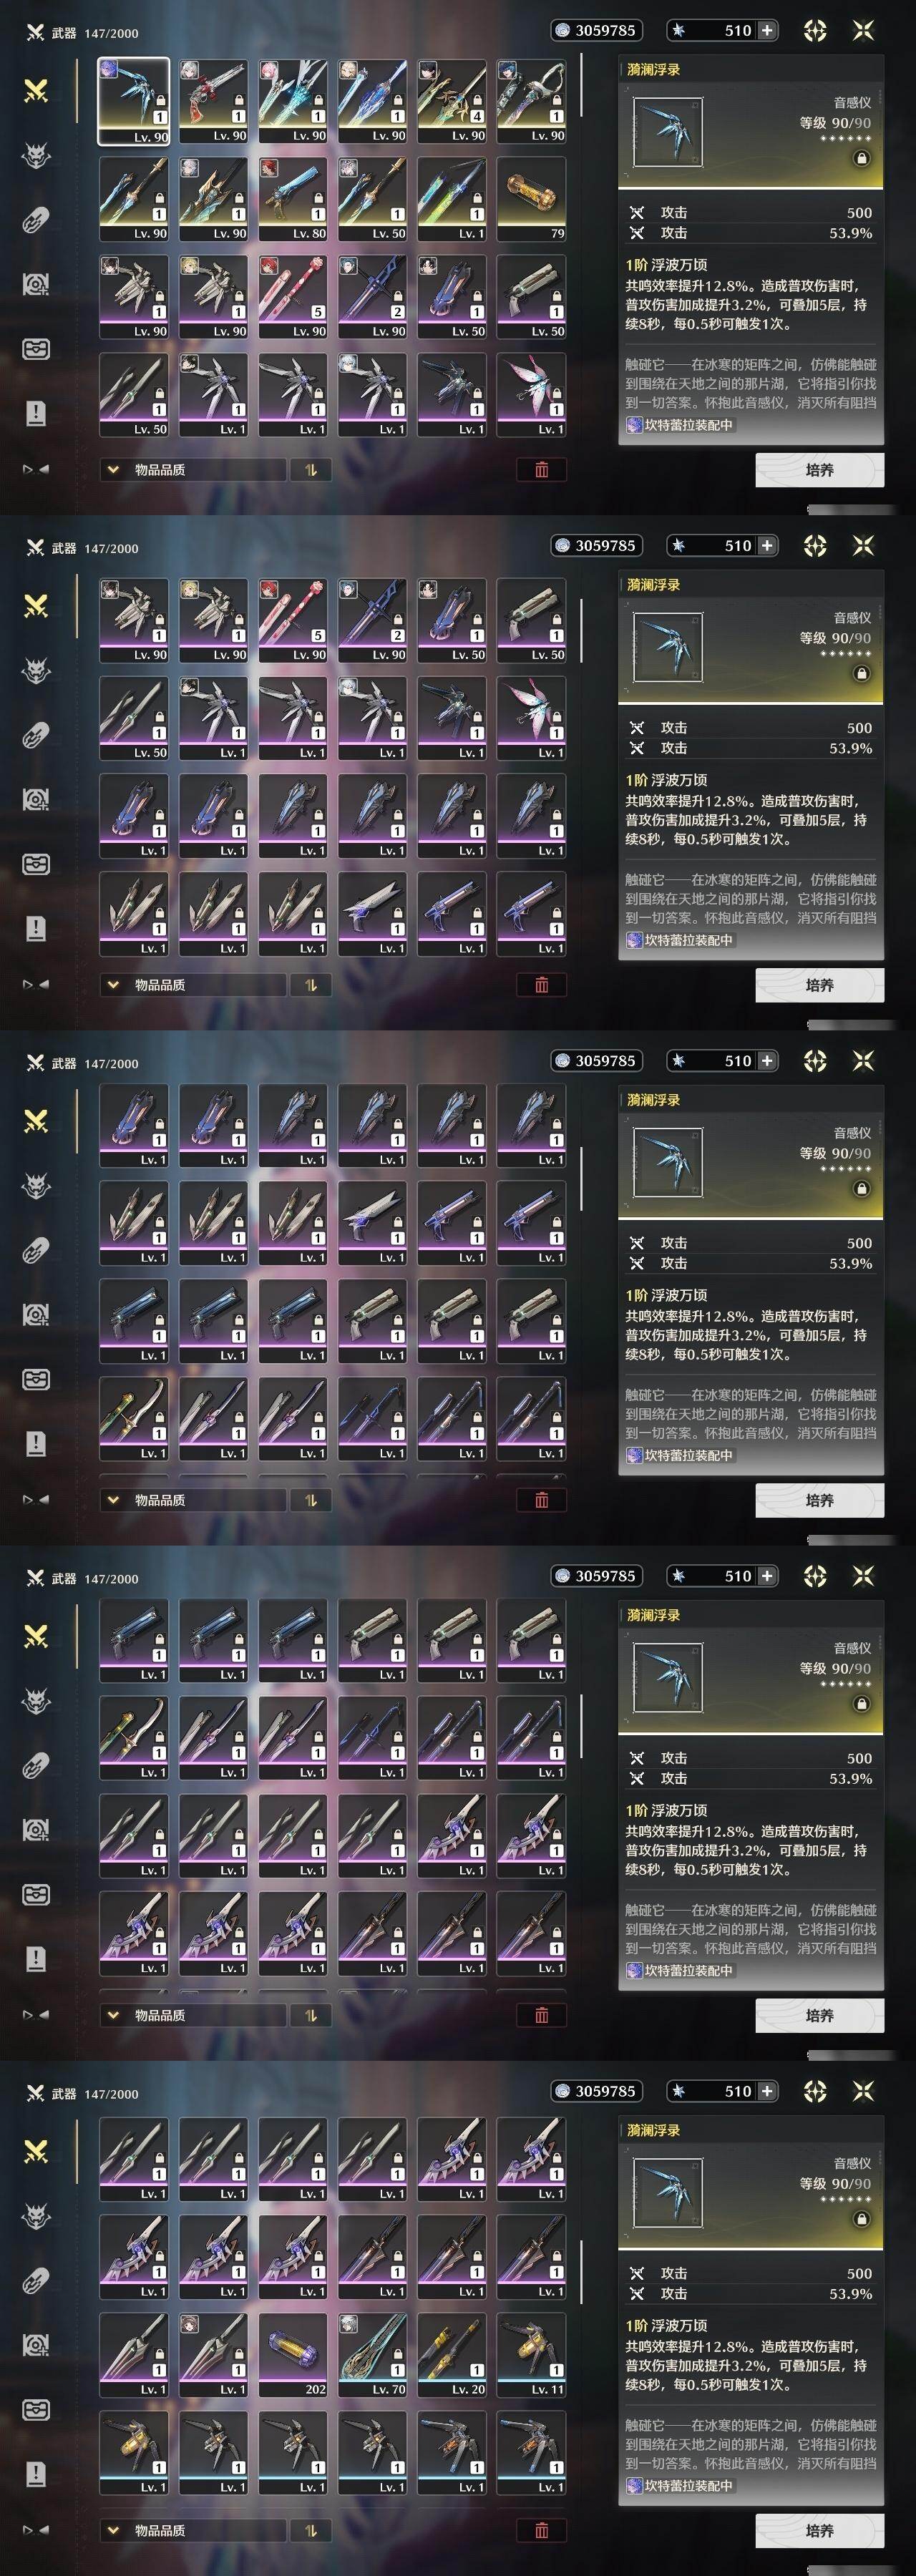Close the topmost inventory with the X icon

click(x=863, y=31)
